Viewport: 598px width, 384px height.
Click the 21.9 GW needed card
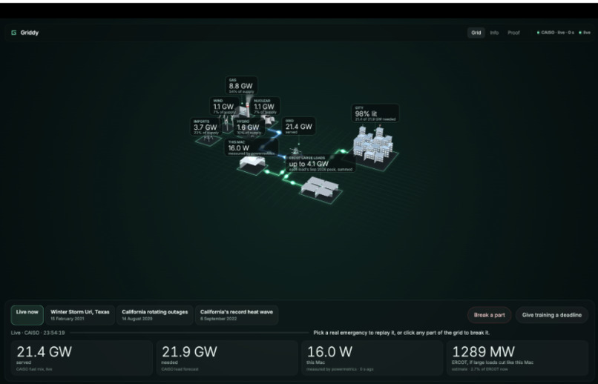tap(227, 358)
